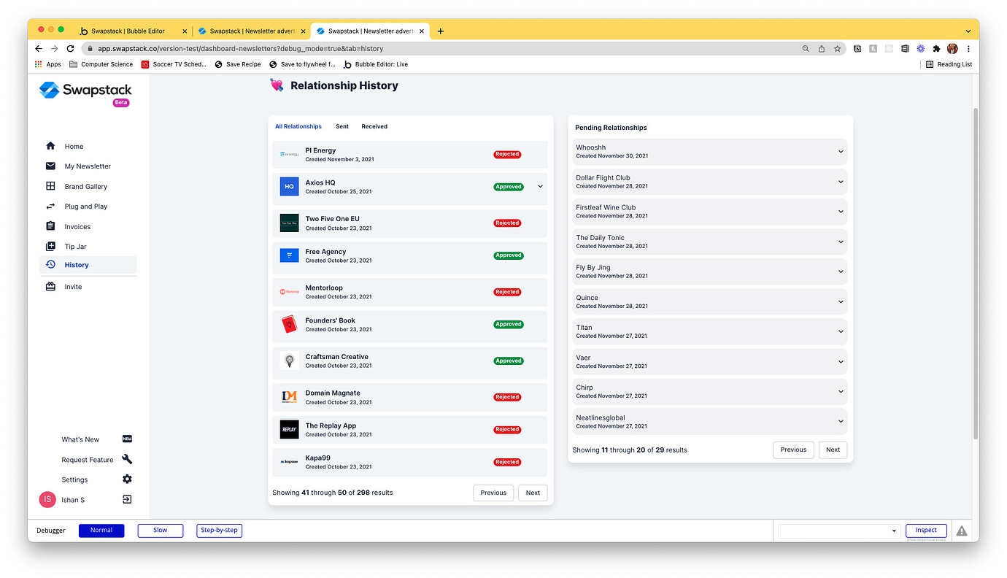Select the Plug and Play arrows icon
The image size is (1007, 578).
[52, 206]
